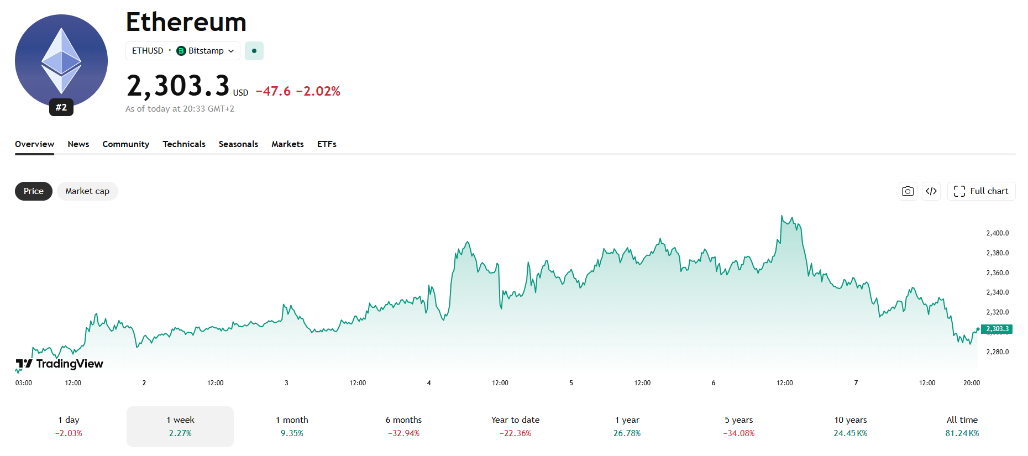Screen dimensions: 1028x456
Task: Click the 2,380.0 axis label
Action: click(998, 253)
